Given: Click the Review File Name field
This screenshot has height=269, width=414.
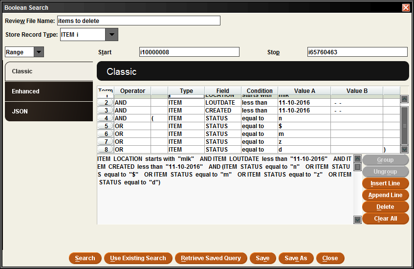Looking at the screenshot, I should coord(138,21).
